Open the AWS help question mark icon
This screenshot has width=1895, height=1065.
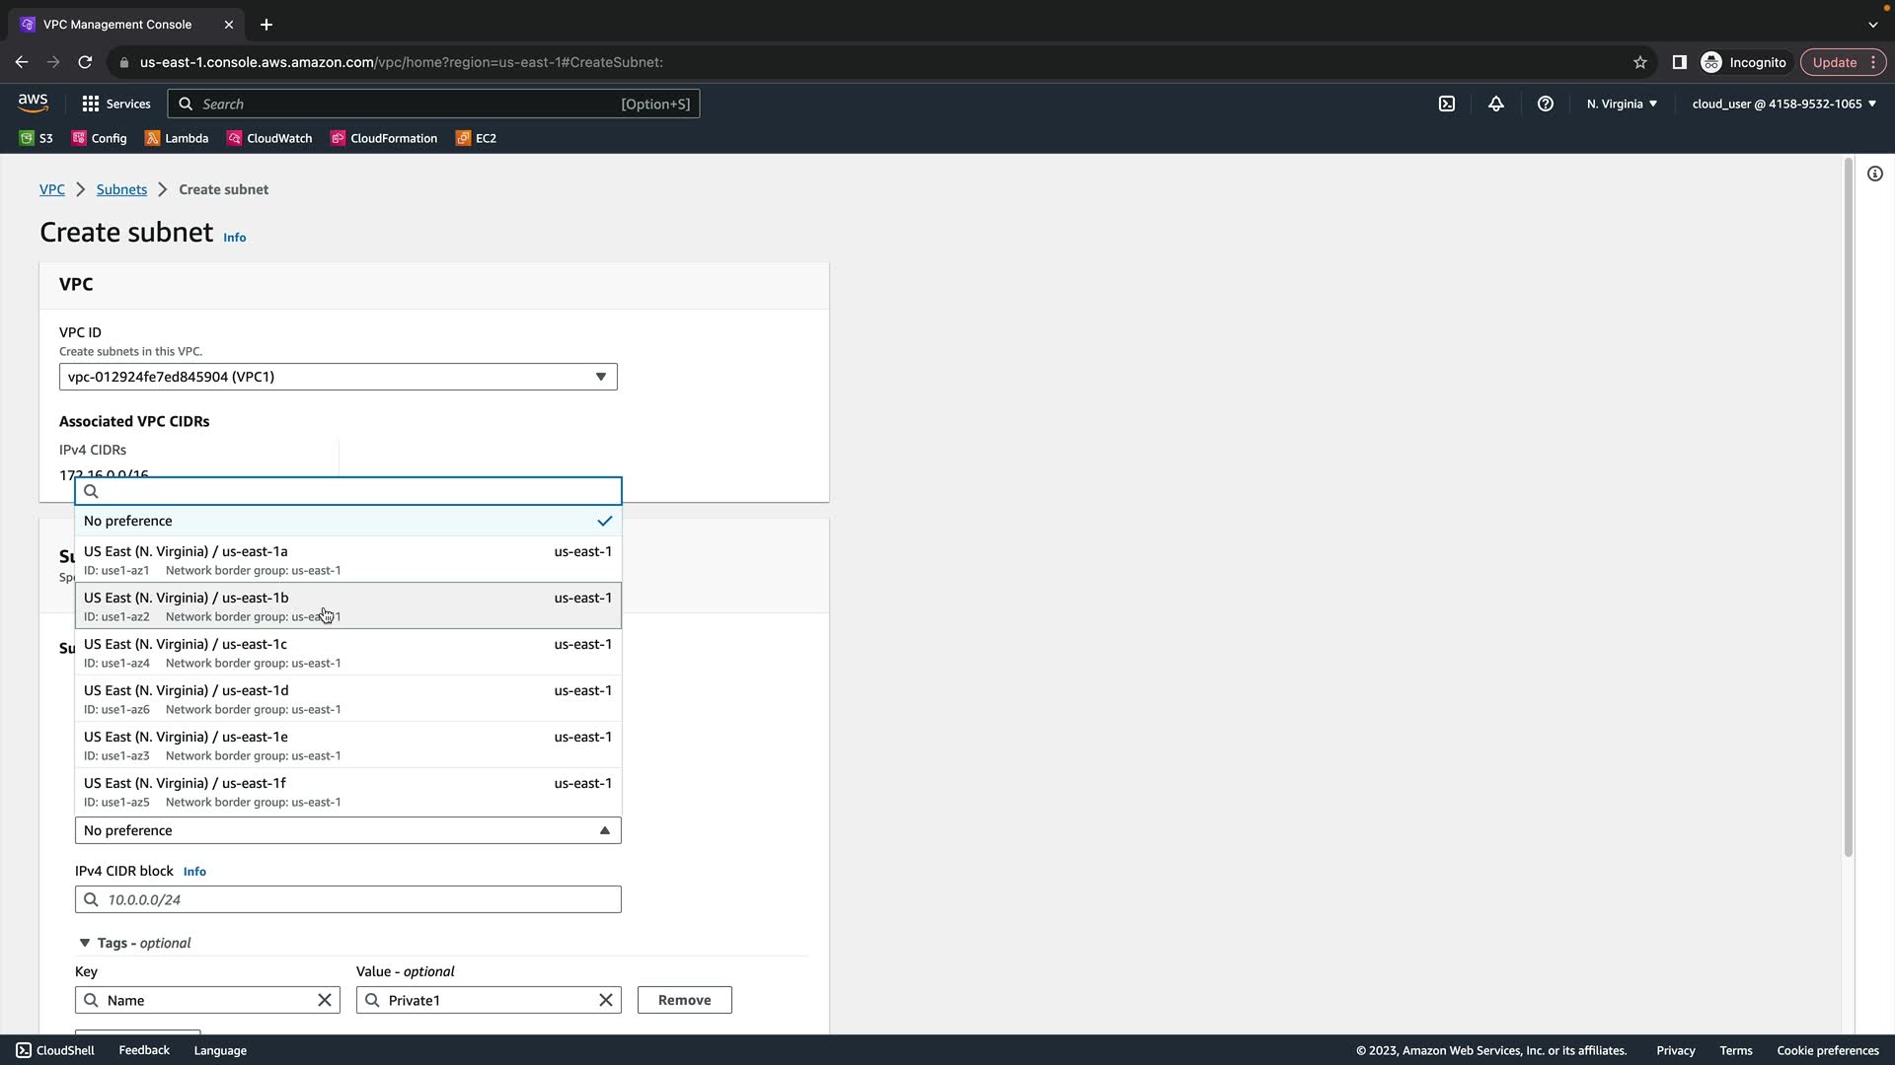pos(1546,104)
